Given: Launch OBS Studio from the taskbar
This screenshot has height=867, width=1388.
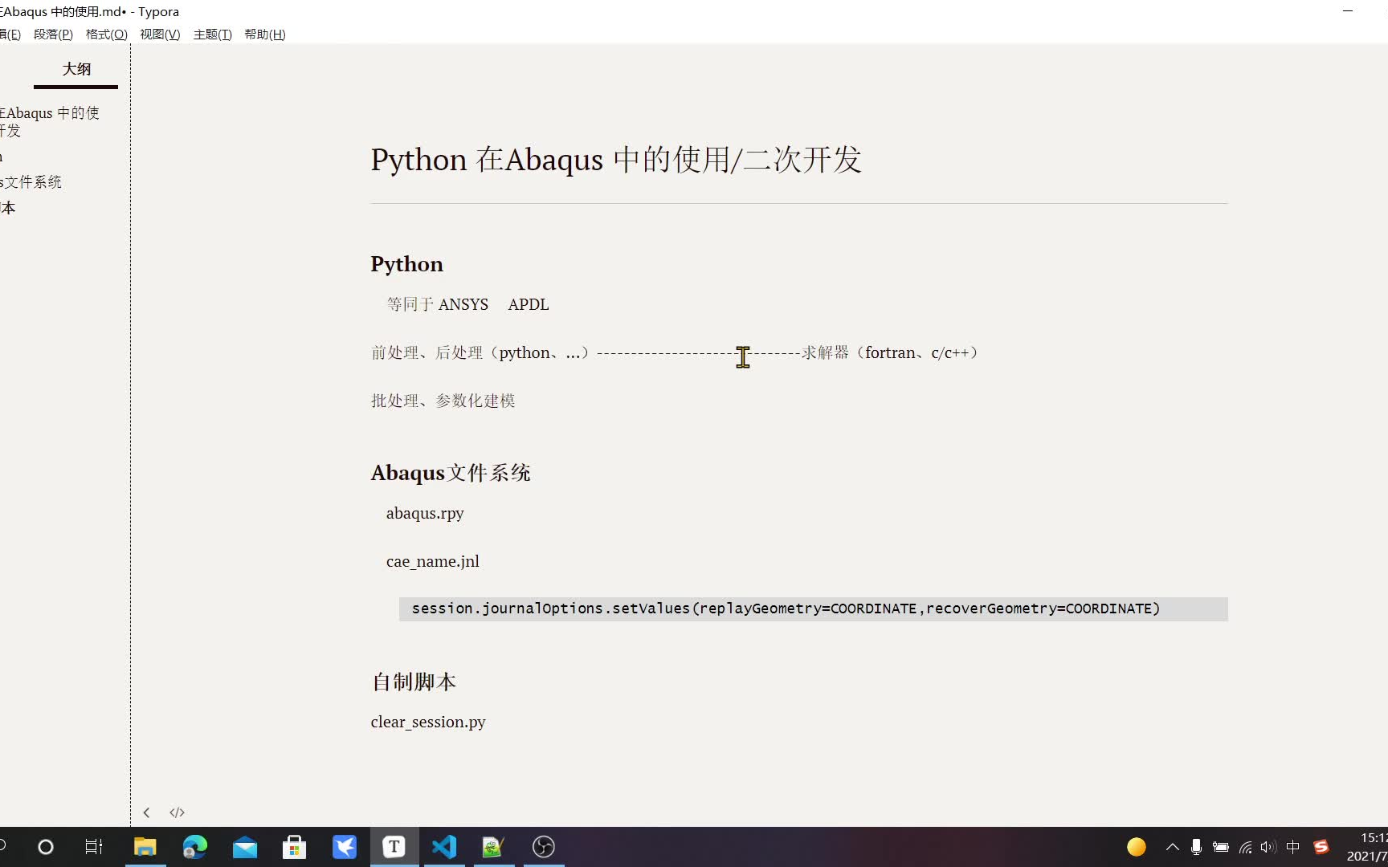Looking at the screenshot, I should pos(544,847).
